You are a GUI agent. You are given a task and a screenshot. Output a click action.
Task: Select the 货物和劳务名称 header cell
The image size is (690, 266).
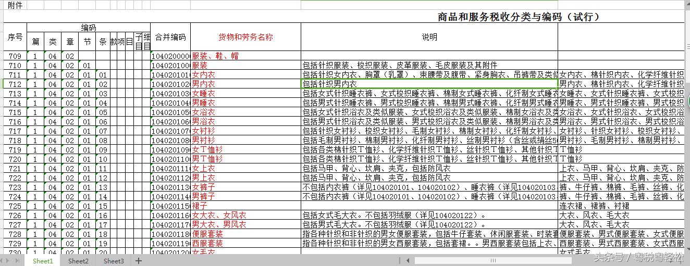pos(245,37)
